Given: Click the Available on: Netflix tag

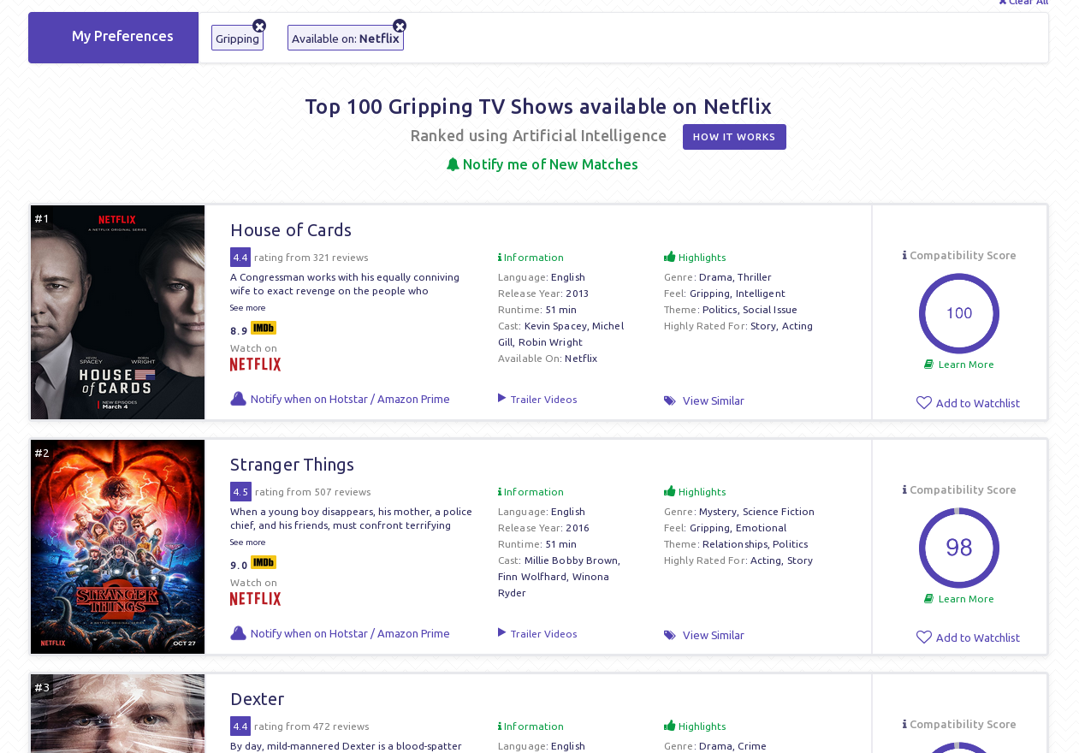Looking at the screenshot, I should click(x=346, y=39).
